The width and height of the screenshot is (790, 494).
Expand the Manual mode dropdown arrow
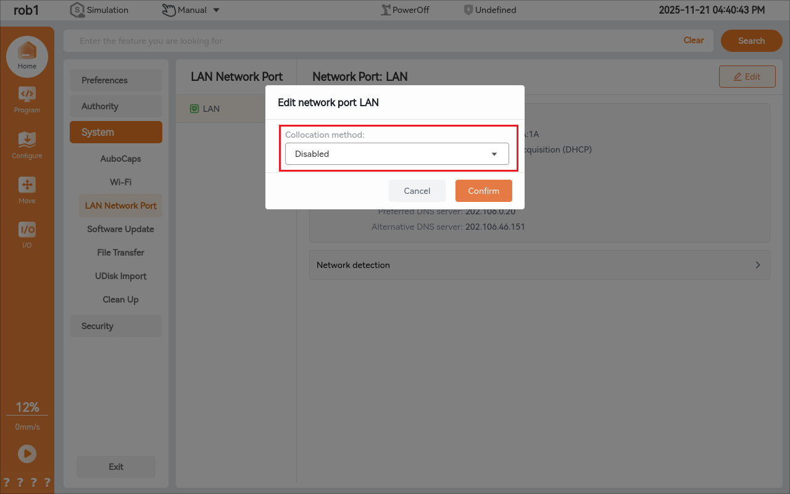(215, 10)
